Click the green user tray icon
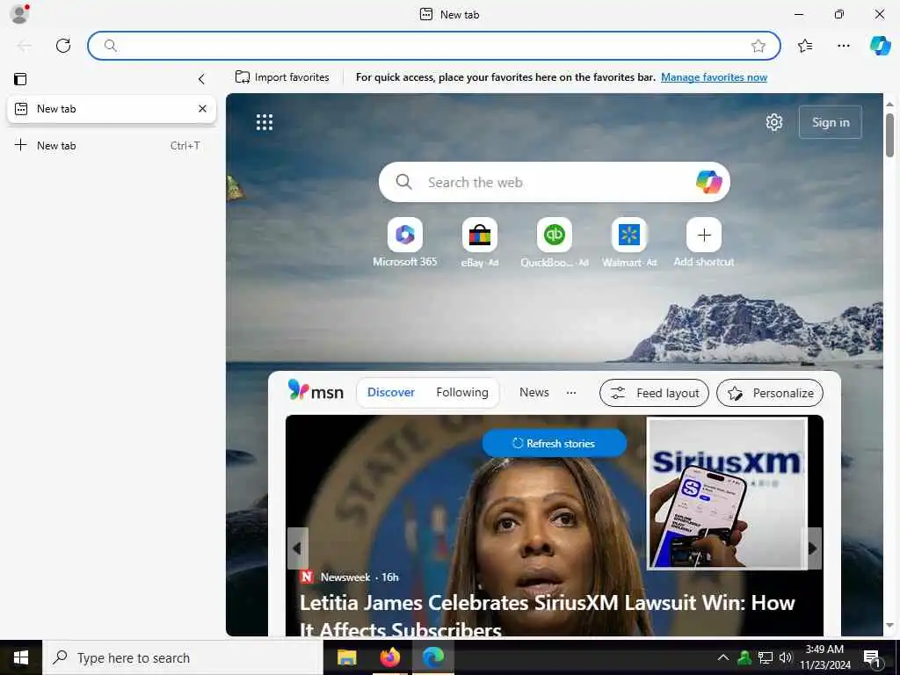Screen dimensions: 900x675 pos(744,657)
